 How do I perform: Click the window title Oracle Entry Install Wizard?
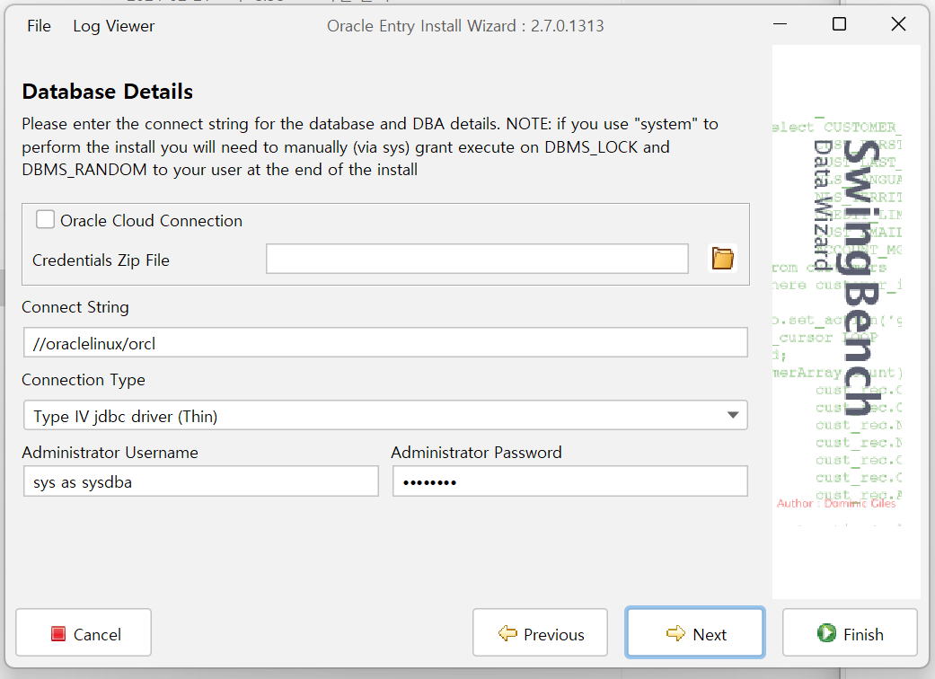coord(465,26)
